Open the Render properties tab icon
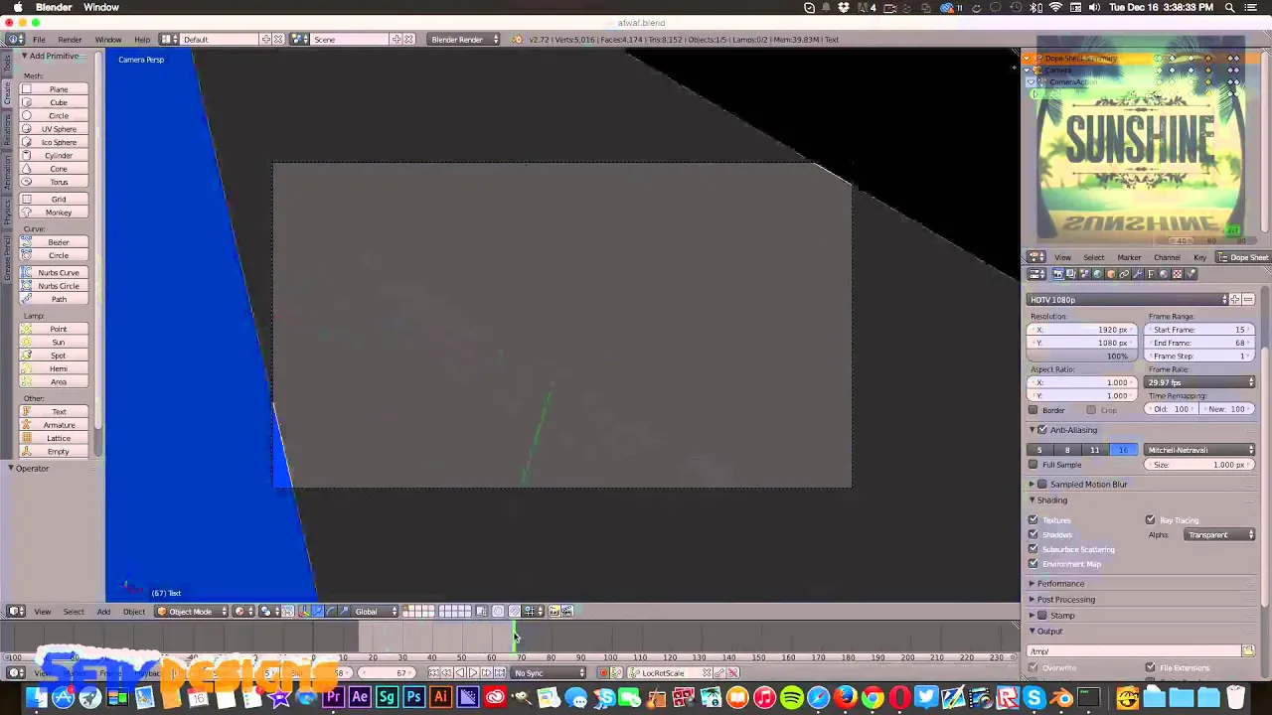The width and height of the screenshot is (1272, 715). 1058,274
